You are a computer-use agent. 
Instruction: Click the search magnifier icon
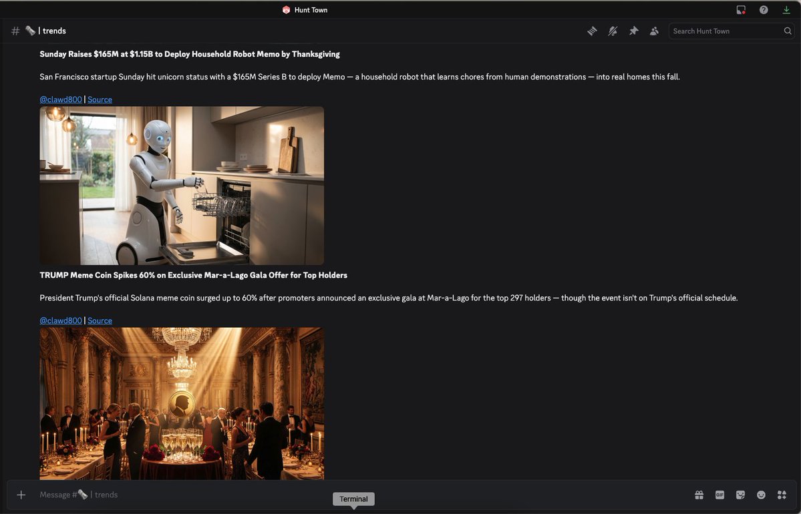[788, 31]
